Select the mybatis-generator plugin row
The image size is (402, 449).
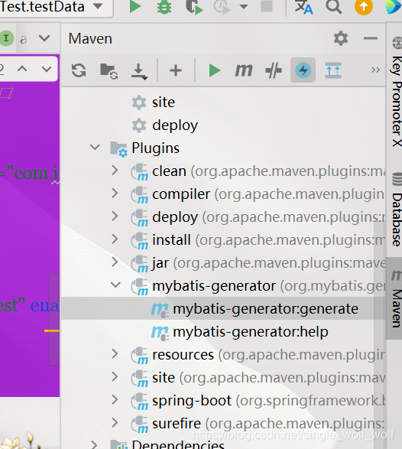pyautogui.click(x=223, y=286)
